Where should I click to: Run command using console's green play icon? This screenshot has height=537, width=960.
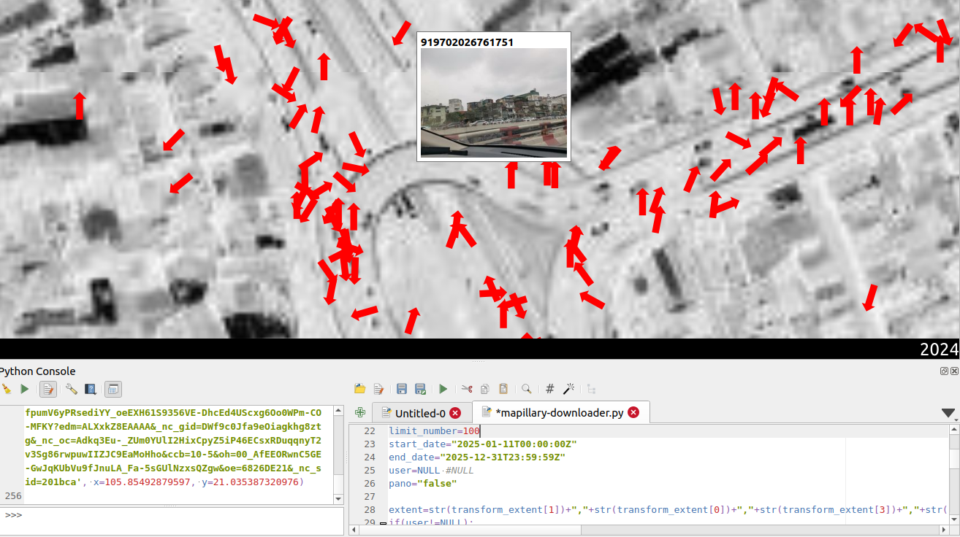(25, 389)
